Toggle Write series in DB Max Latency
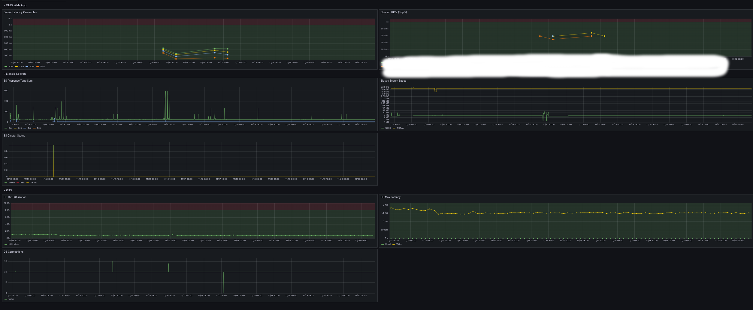This screenshot has height=310, width=753. tap(399, 244)
